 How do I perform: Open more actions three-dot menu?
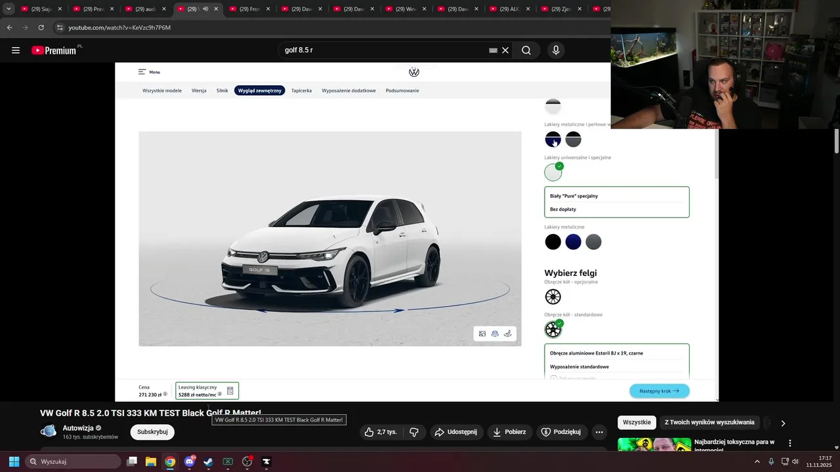(599, 432)
